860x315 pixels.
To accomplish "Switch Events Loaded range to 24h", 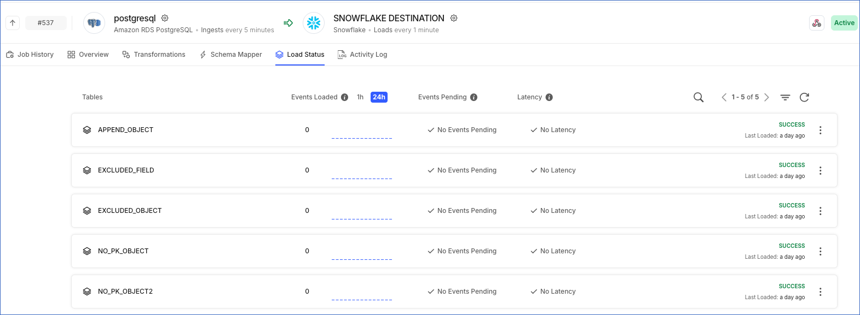I will click(x=379, y=97).
